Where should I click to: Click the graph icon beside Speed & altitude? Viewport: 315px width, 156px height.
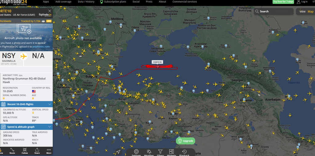point(3,127)
